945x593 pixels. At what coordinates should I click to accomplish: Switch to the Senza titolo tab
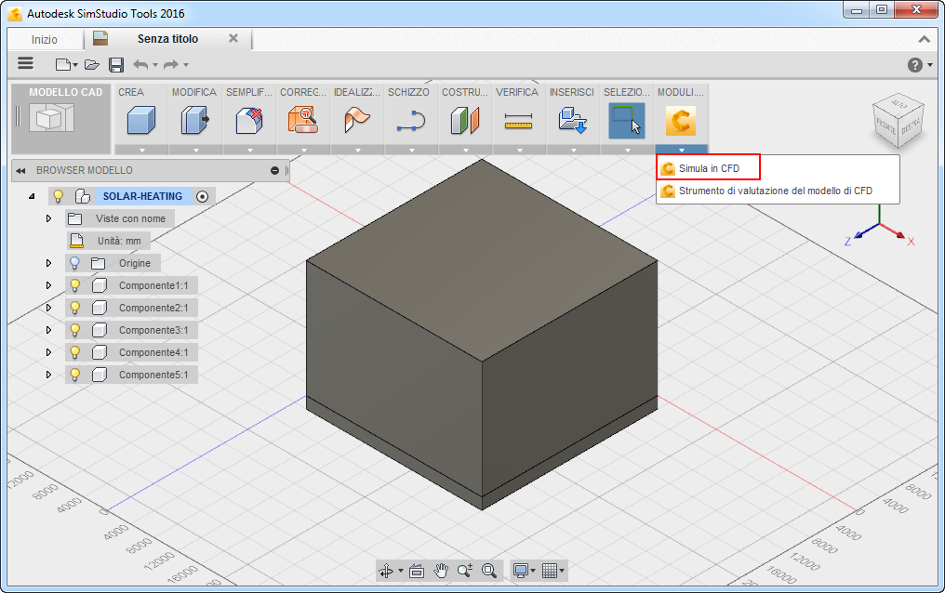point(167,38)
